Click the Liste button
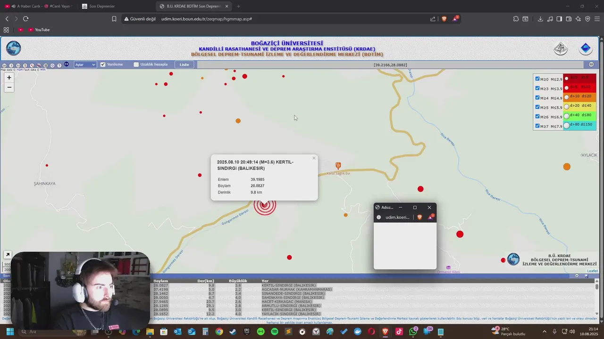This screenshot has width=604, height=339. tap(185, 65)
